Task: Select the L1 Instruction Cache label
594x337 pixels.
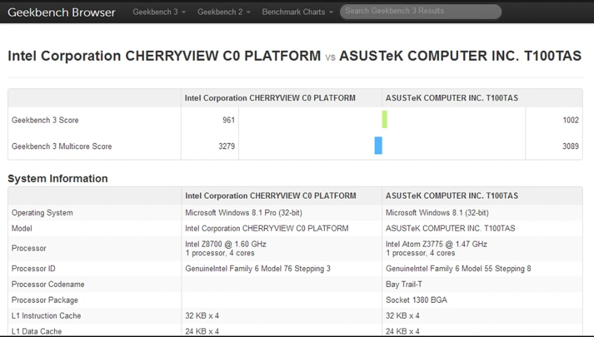Action: coord(46,316)
